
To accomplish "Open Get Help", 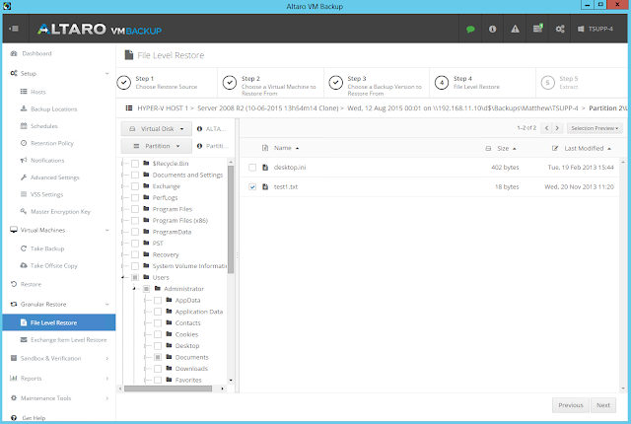I will pos(34,418).
